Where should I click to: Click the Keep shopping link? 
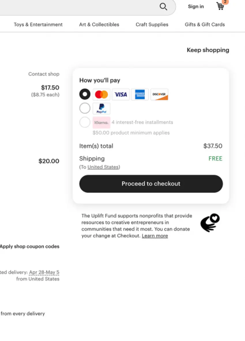[x=208, y=50]
